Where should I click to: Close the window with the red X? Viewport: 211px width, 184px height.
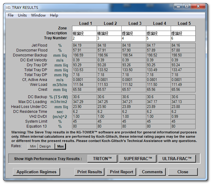pos(198,6)
